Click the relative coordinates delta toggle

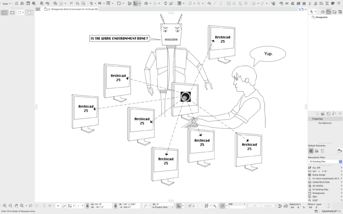coord(87,206)
